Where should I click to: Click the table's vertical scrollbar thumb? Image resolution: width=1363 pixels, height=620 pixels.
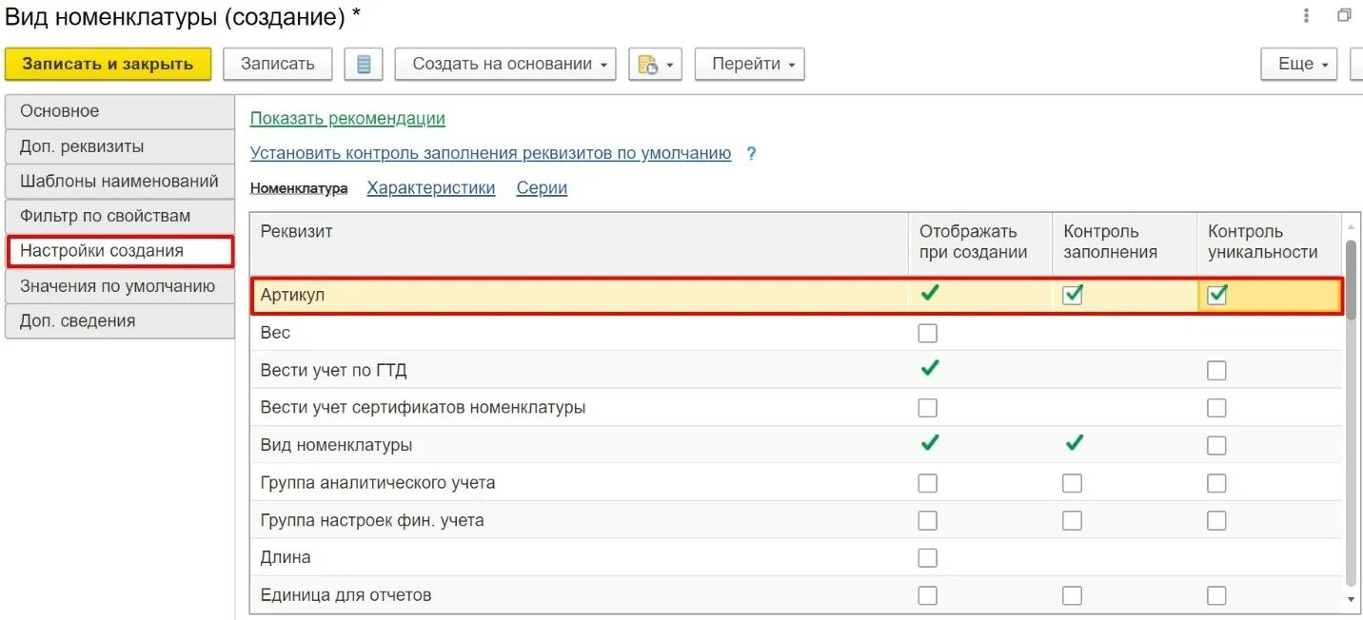point(1350,409)
